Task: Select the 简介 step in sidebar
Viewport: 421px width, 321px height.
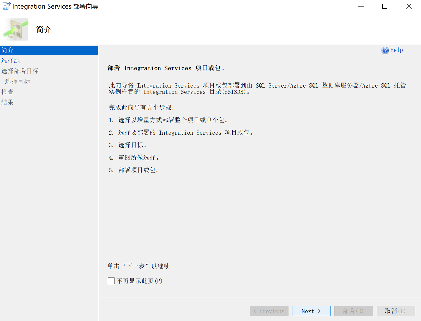Action: 49,50
